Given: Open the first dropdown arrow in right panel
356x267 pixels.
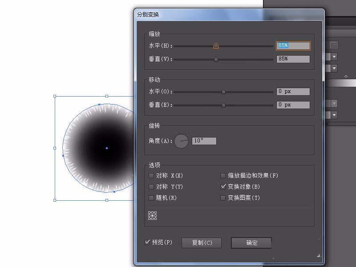Looking at the screenshot, I should pos(334,57).
